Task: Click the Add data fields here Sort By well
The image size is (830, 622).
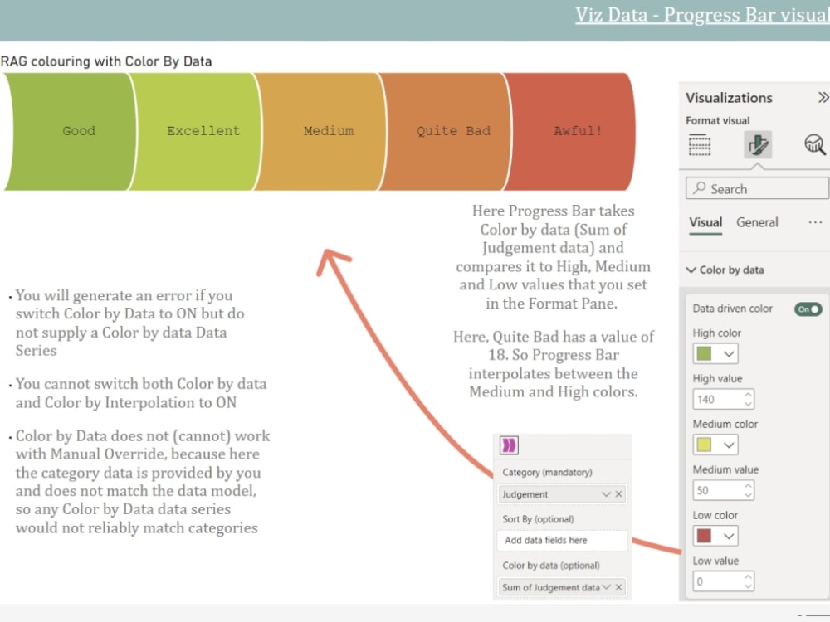Action: [x=562, y=540]
